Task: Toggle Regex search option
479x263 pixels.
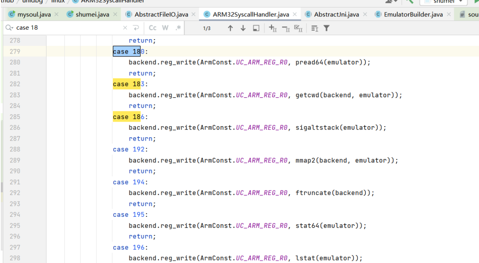Action: click(178, 28)
